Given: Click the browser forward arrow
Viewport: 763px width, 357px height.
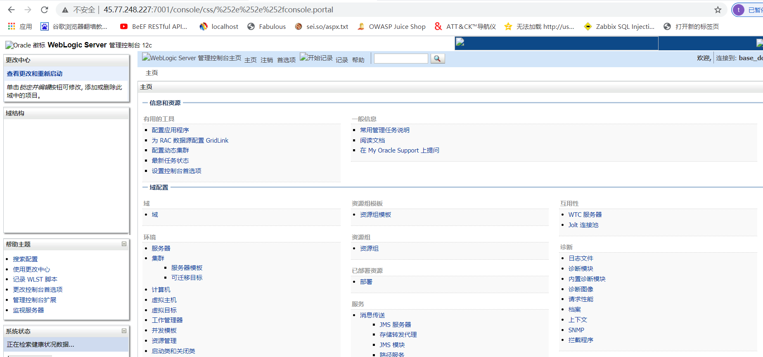Looking at the screenshot, I should 28,9.
